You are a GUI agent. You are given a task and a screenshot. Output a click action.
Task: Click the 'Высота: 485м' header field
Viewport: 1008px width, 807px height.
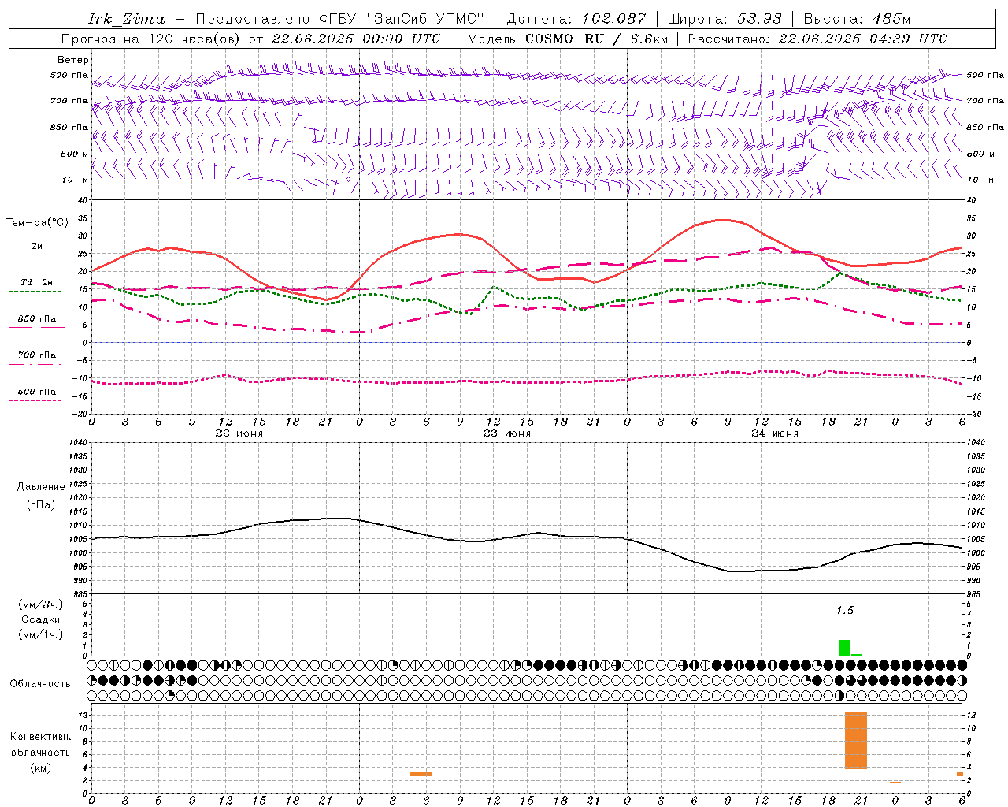(856, 19)
